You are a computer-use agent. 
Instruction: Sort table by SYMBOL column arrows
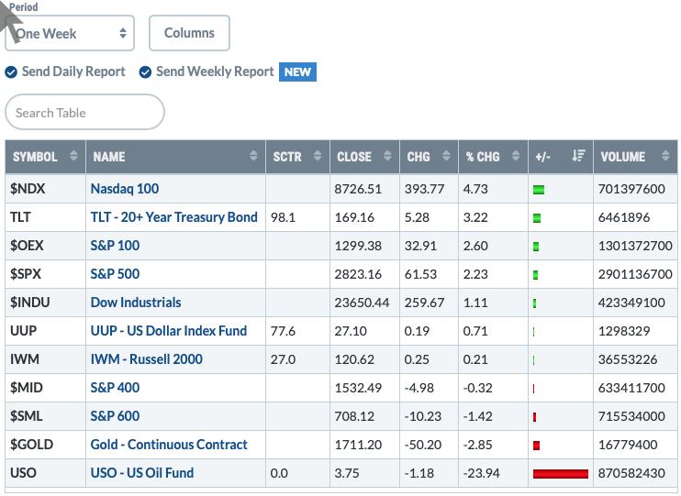coord(73,156)
